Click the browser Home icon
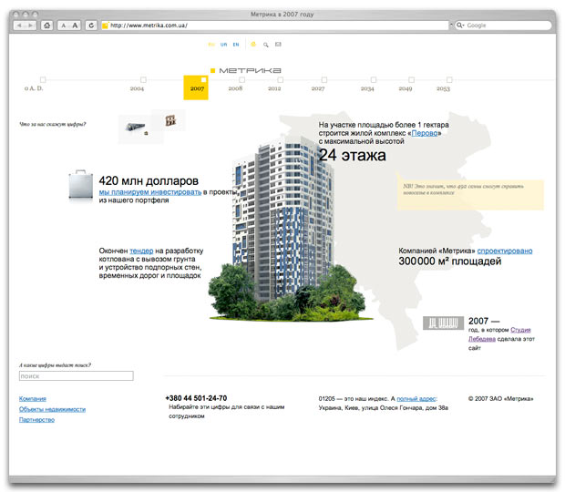The height and width of the screenshot is (492, 565). pos(46,26)
